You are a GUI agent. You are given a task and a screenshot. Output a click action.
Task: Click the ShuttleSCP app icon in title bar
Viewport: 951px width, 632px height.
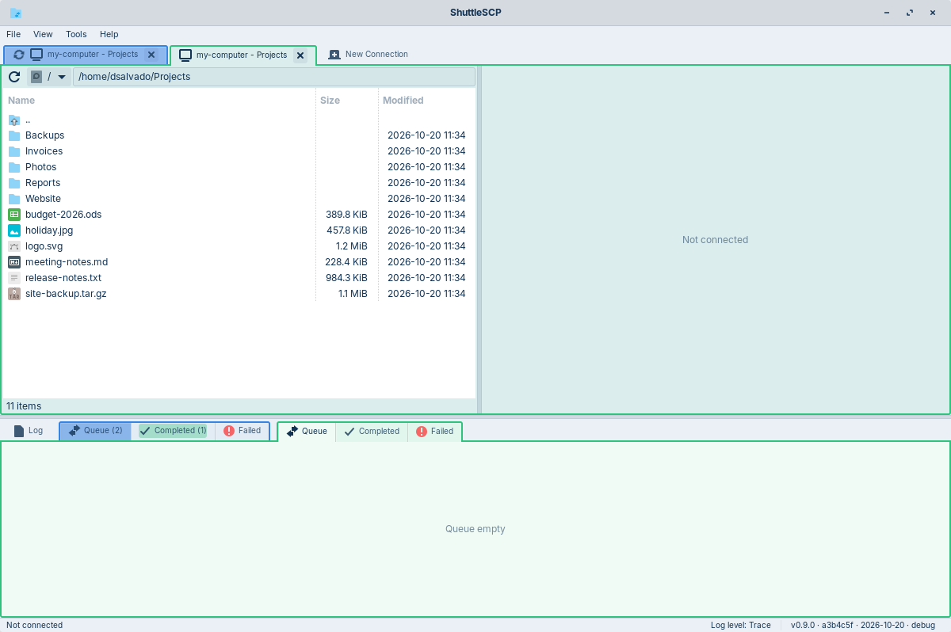(x=16, y=13)
